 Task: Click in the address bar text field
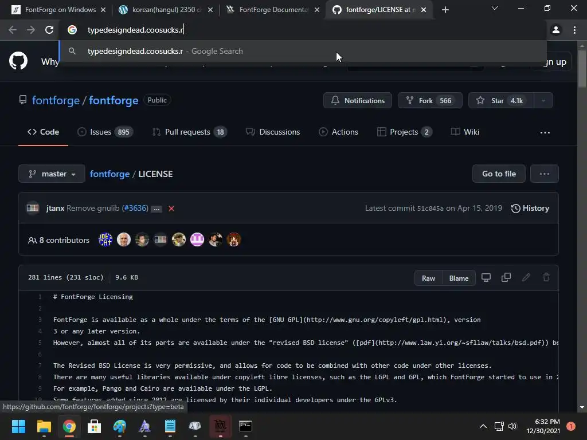(303, 30)
